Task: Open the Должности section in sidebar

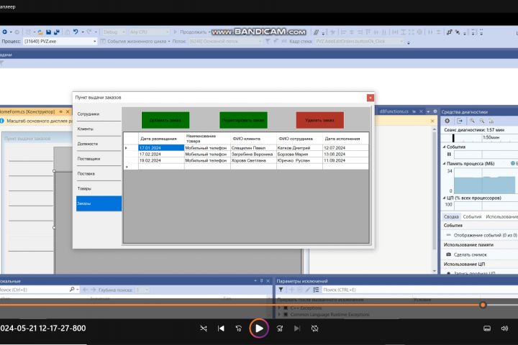Action: pos(99,144)
